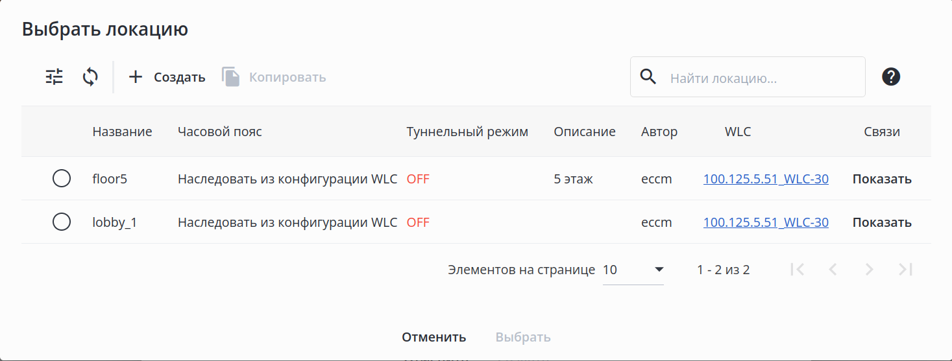
Task: Click the Копировать copy icon
Action: click(x=231, y=77)
